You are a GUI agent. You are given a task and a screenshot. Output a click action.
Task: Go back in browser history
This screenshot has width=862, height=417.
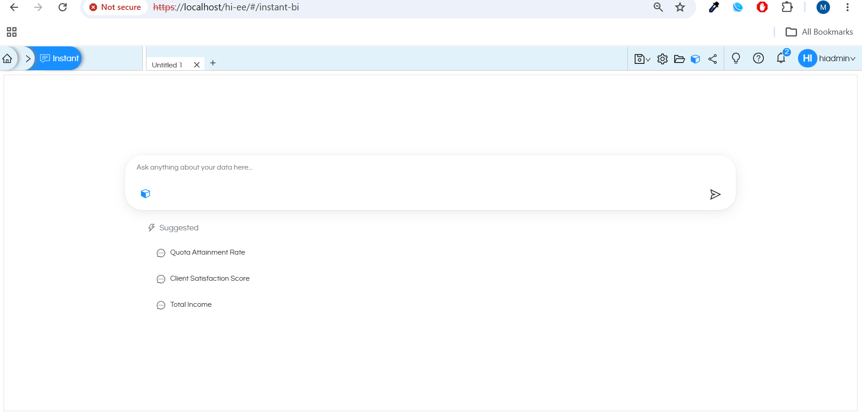[x=14, y=7]
